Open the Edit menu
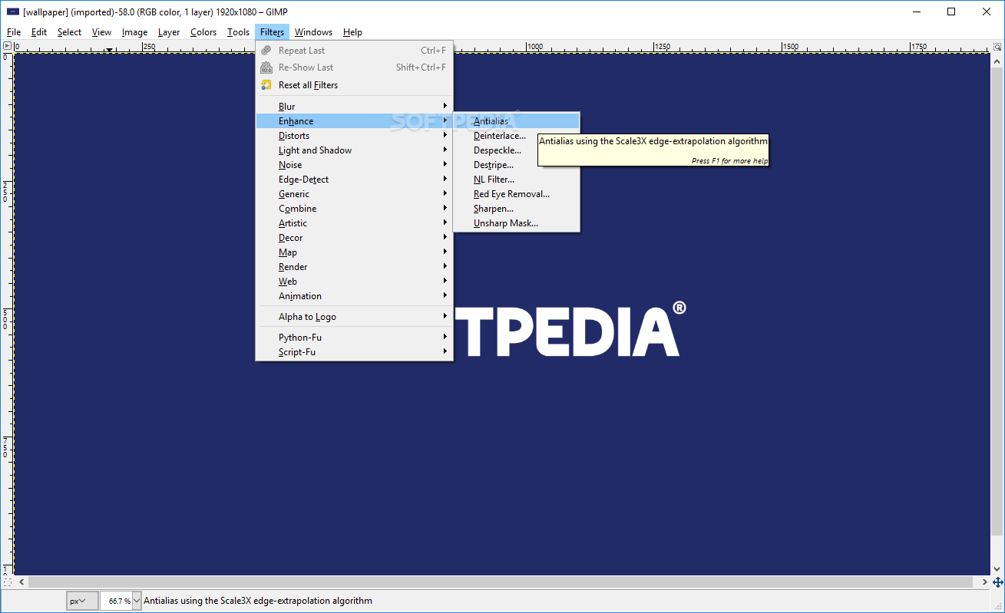Image resolution: width=1005 pixels, height=613 pixels. tap(39, 32)
